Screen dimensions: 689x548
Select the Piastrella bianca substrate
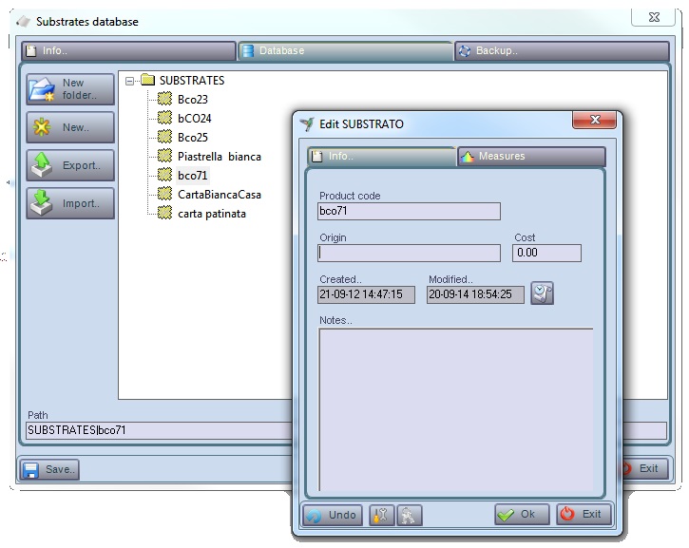[219, 157]
